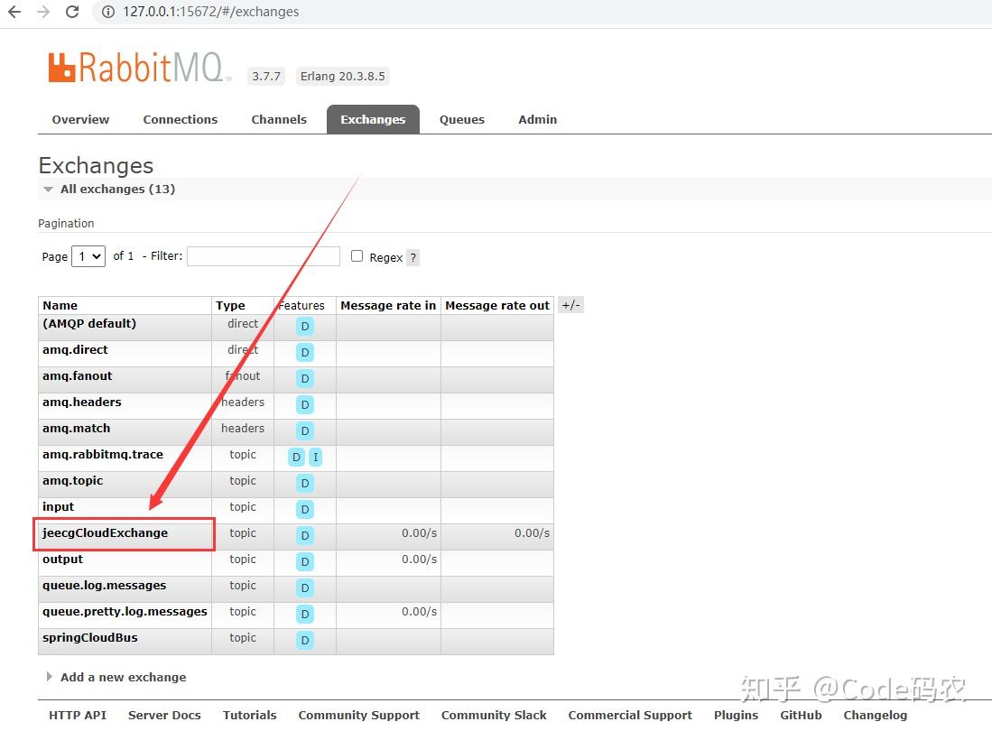This screenshot has height=731, width=992.
Task: Open the Connections tab
Action: (181, 119)
